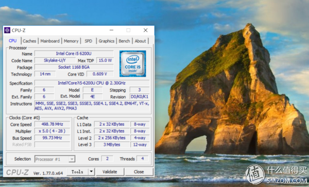Switch to the Caches tab
This screenshot has height=187, width=309.
29,41
